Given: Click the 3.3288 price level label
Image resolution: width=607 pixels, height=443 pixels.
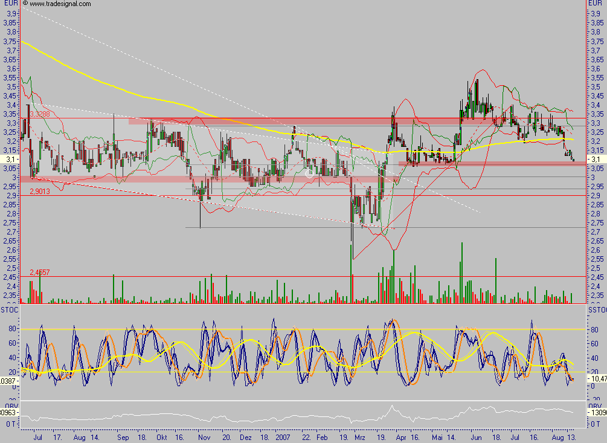Looking at the screenshot, I should coord(39,114).
